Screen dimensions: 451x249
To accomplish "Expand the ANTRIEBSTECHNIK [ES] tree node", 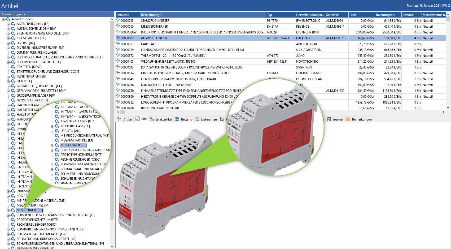I will tap(8, 24).
